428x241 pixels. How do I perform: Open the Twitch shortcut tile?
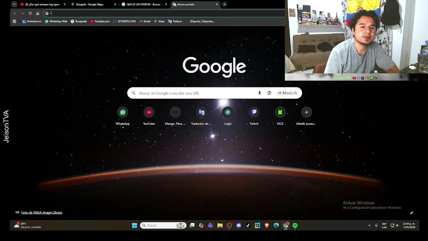click(x=254, y=116)
